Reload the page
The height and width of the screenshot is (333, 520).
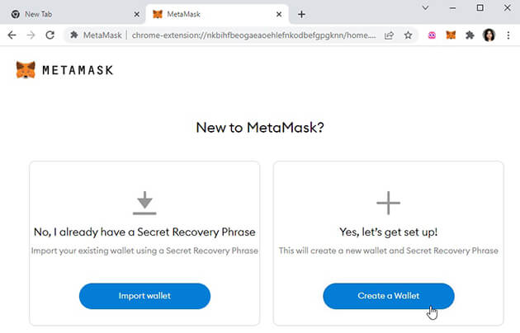point(50,35)
